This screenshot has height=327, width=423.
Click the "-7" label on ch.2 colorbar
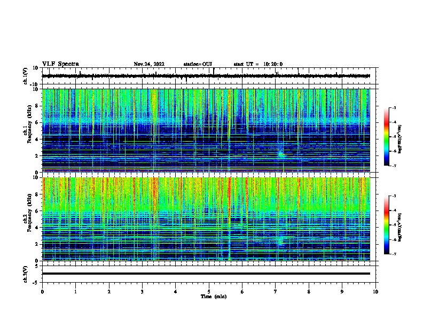(394, 254)
